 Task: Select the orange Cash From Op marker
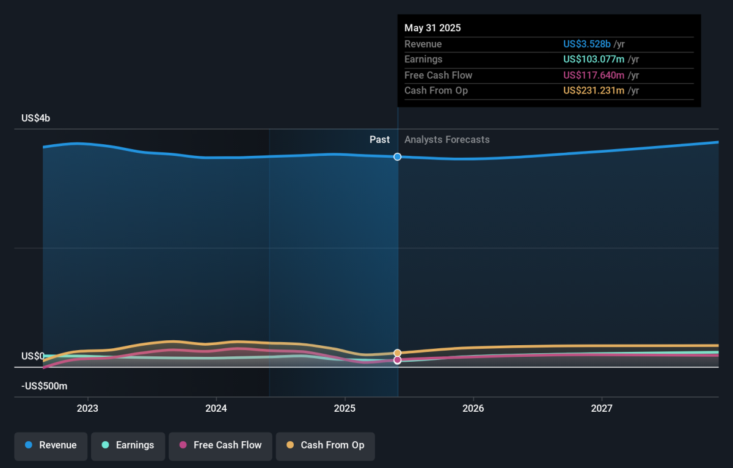[398, 353]
